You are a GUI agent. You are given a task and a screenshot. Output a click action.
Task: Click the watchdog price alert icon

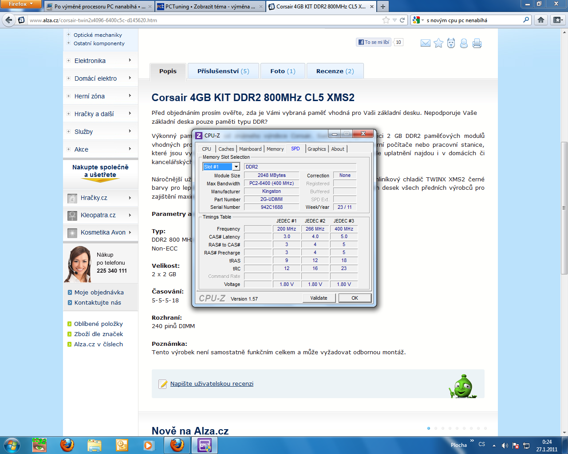451,43
